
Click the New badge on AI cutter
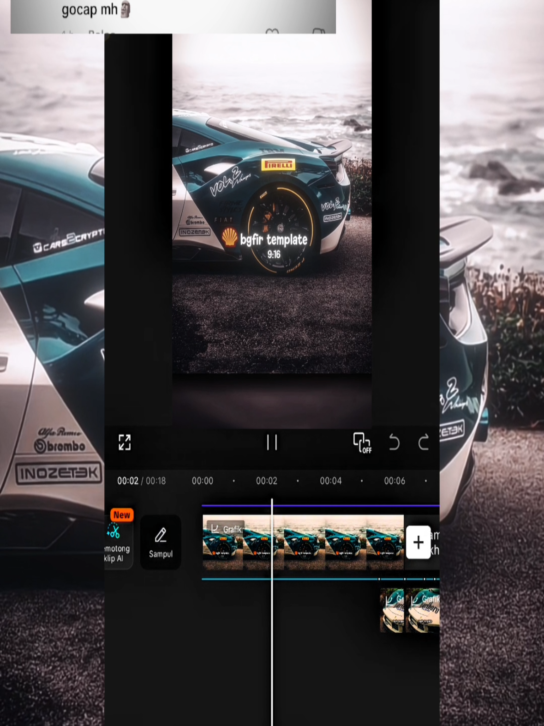(122, 515)
